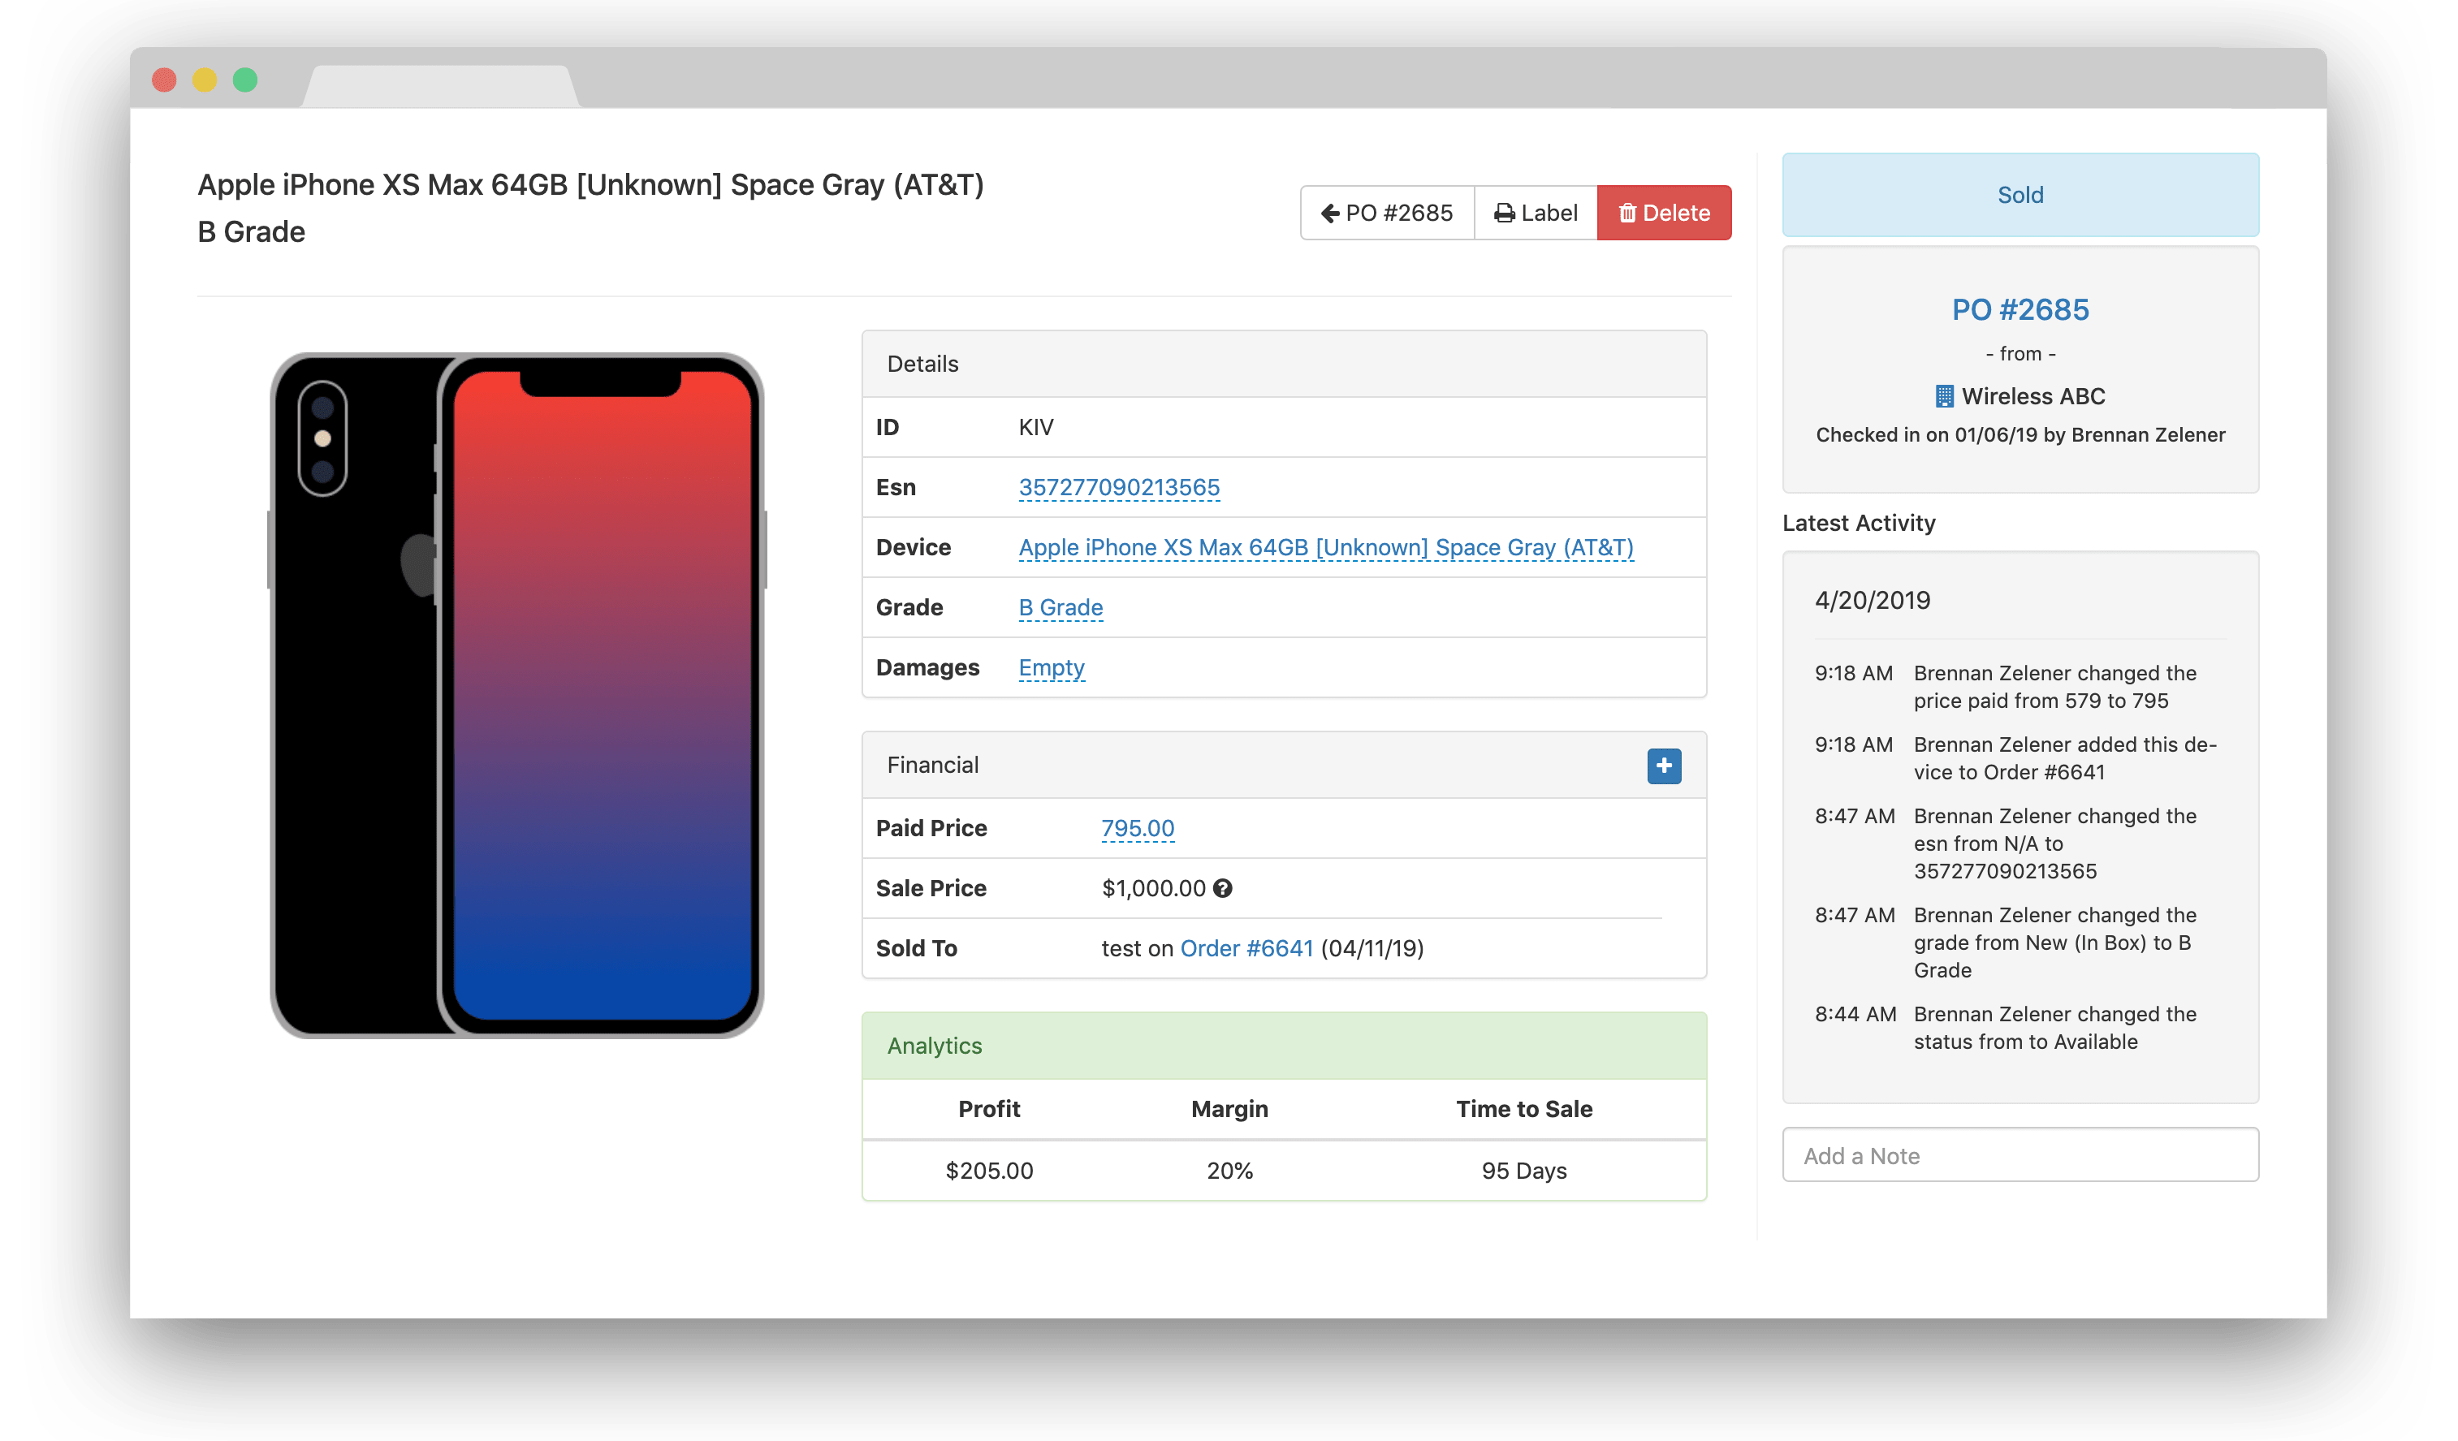Screen dimensions: 2458x1441
Task: Click the yellow minimize window button
Action: pos(205,80)
